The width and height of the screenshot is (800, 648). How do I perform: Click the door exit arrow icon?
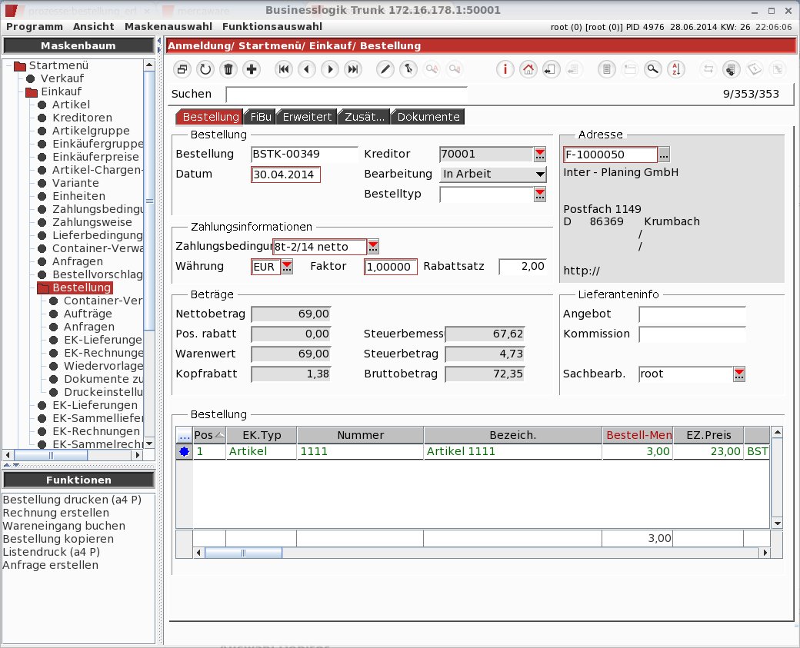pyautogui.click(x=551, y=69)
